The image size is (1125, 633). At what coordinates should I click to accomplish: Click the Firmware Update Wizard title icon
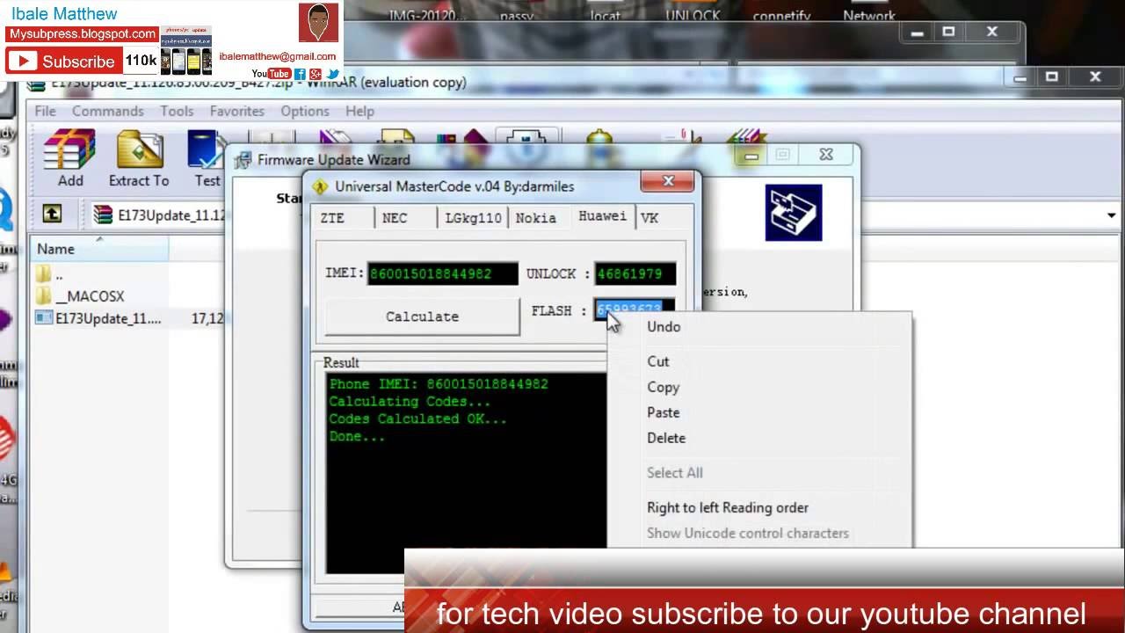(242, 160)
